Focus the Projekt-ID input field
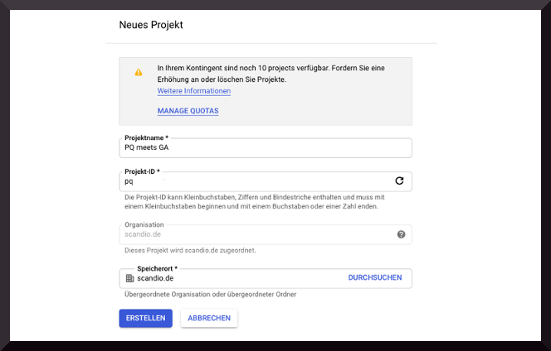The width and height of the screenshot is (551, 351). (266, 181)
